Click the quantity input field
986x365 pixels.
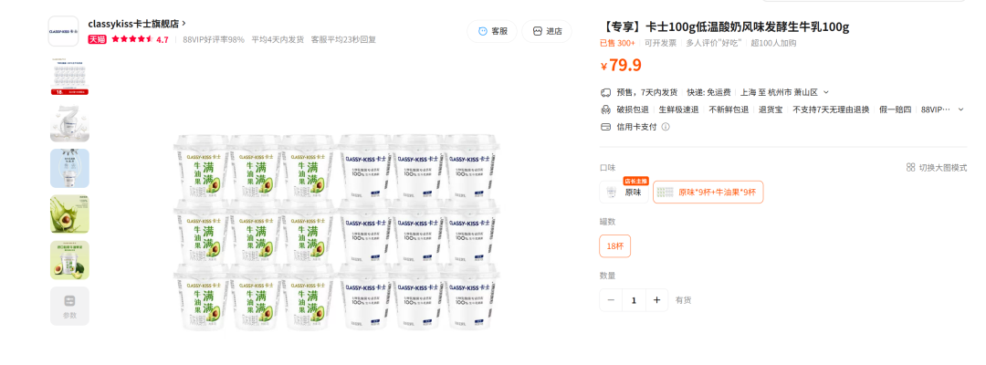pyautogui.click(x=634, y=300)
